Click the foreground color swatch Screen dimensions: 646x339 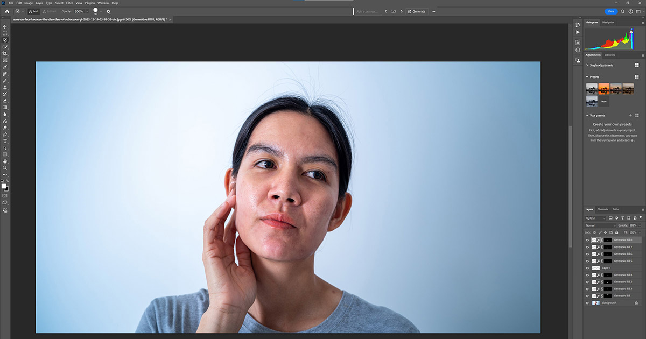(x=3, y=185)
